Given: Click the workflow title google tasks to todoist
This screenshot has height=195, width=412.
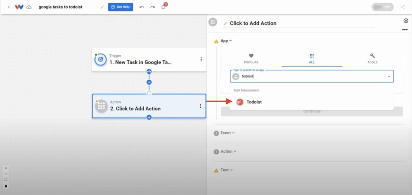Looking at the screenshot, I should pyautogui.click(x=60, y=7).
